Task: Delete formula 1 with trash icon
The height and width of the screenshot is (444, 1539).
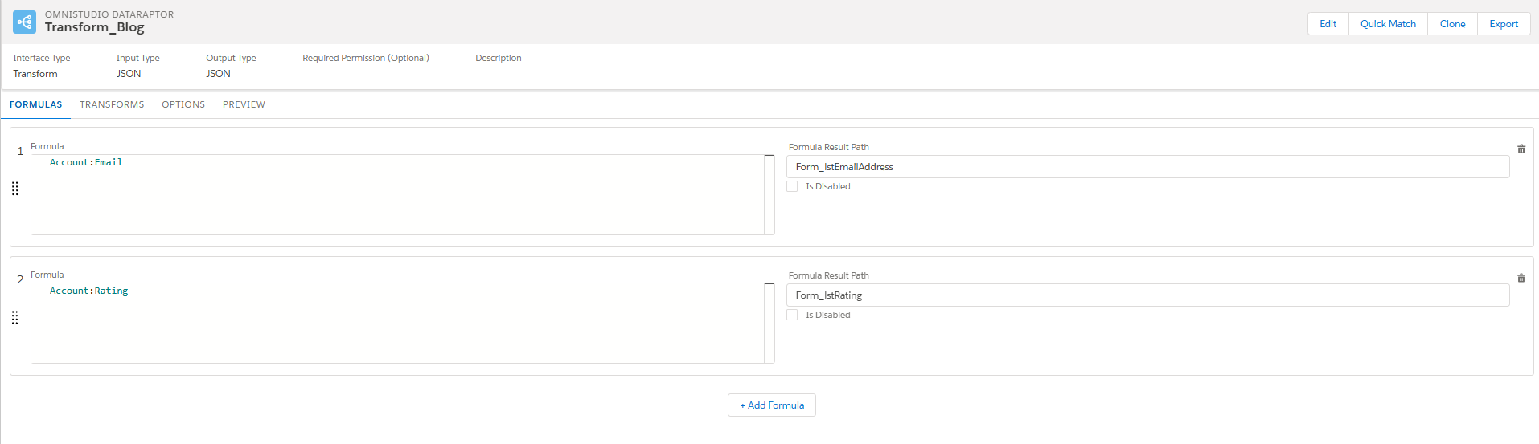Action: point(1521,149)
